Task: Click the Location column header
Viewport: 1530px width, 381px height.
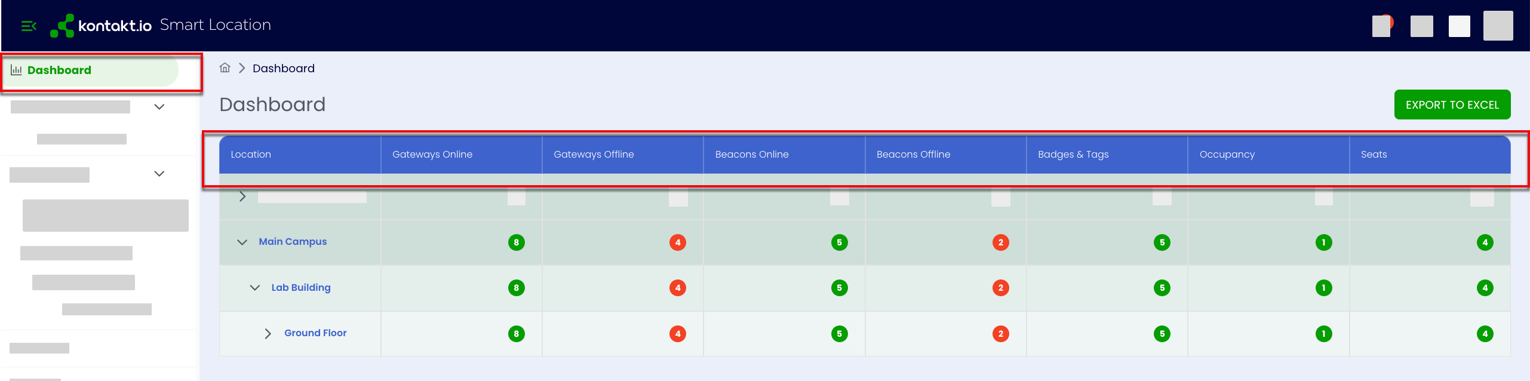Action: (300, 155)
